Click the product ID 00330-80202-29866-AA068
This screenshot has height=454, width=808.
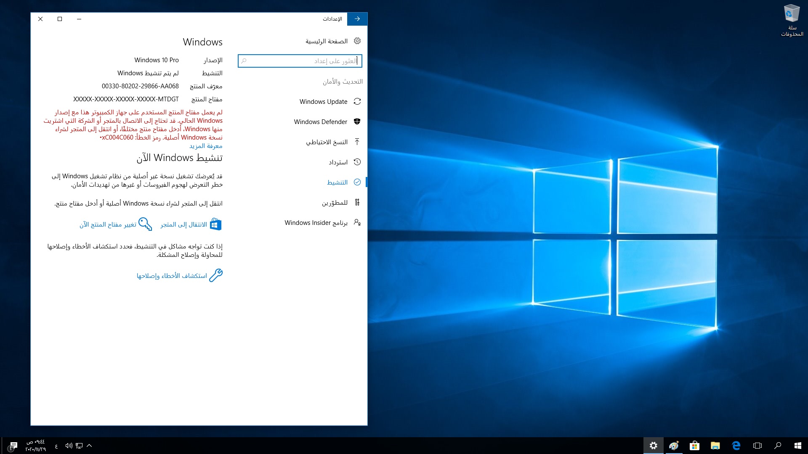pos(140,86)
